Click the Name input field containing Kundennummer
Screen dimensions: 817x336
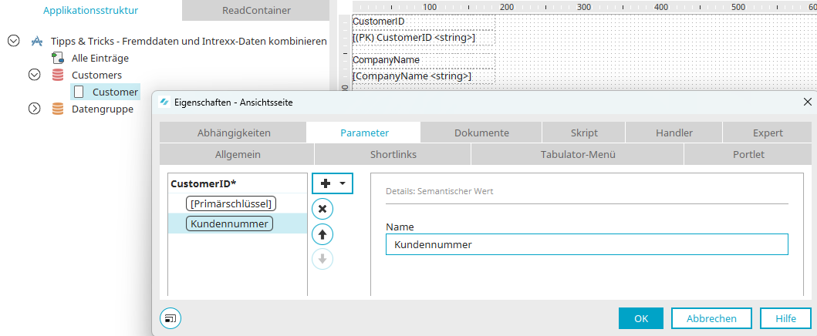(x=586, y=244)
